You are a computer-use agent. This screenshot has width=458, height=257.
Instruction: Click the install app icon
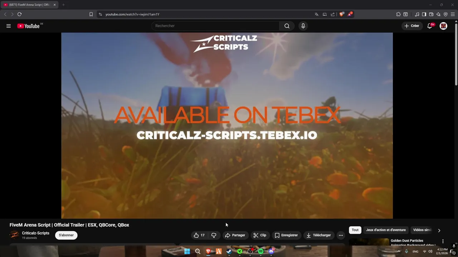[x=325, y=14]
